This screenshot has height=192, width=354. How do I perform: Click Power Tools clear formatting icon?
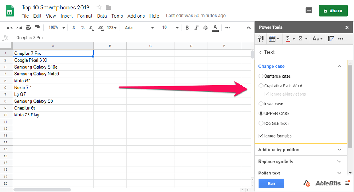coord(331,39)
